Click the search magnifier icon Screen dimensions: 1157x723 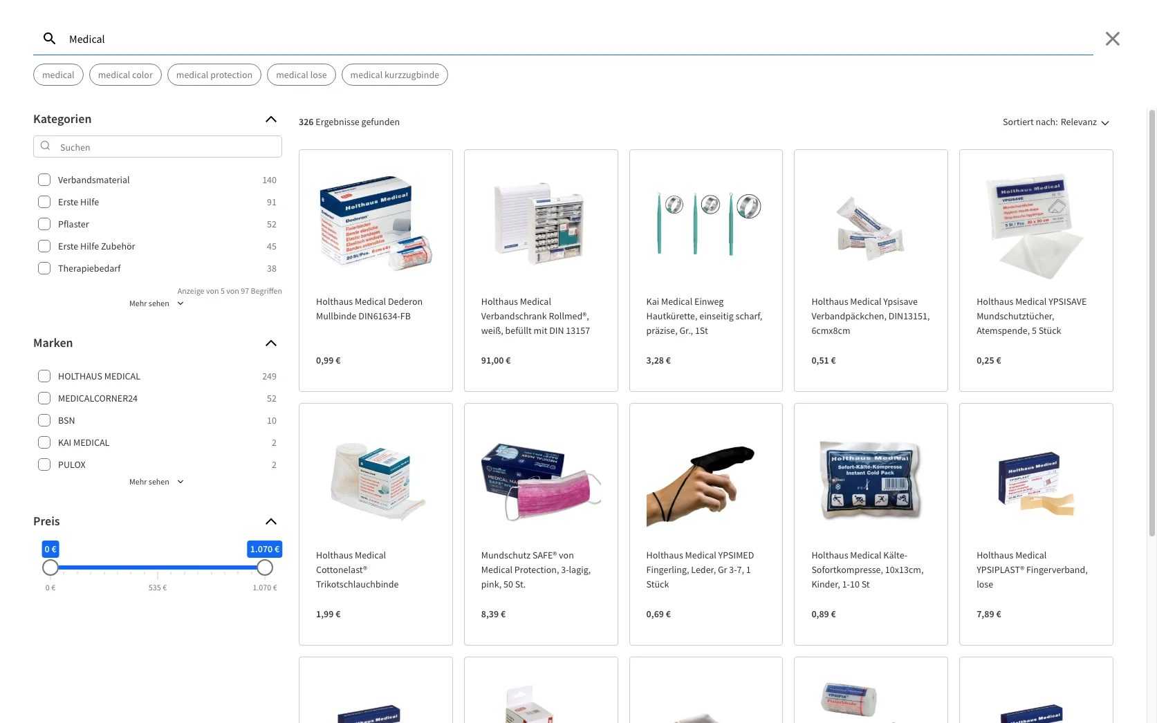pyautogui.click(x=49, y=39)
